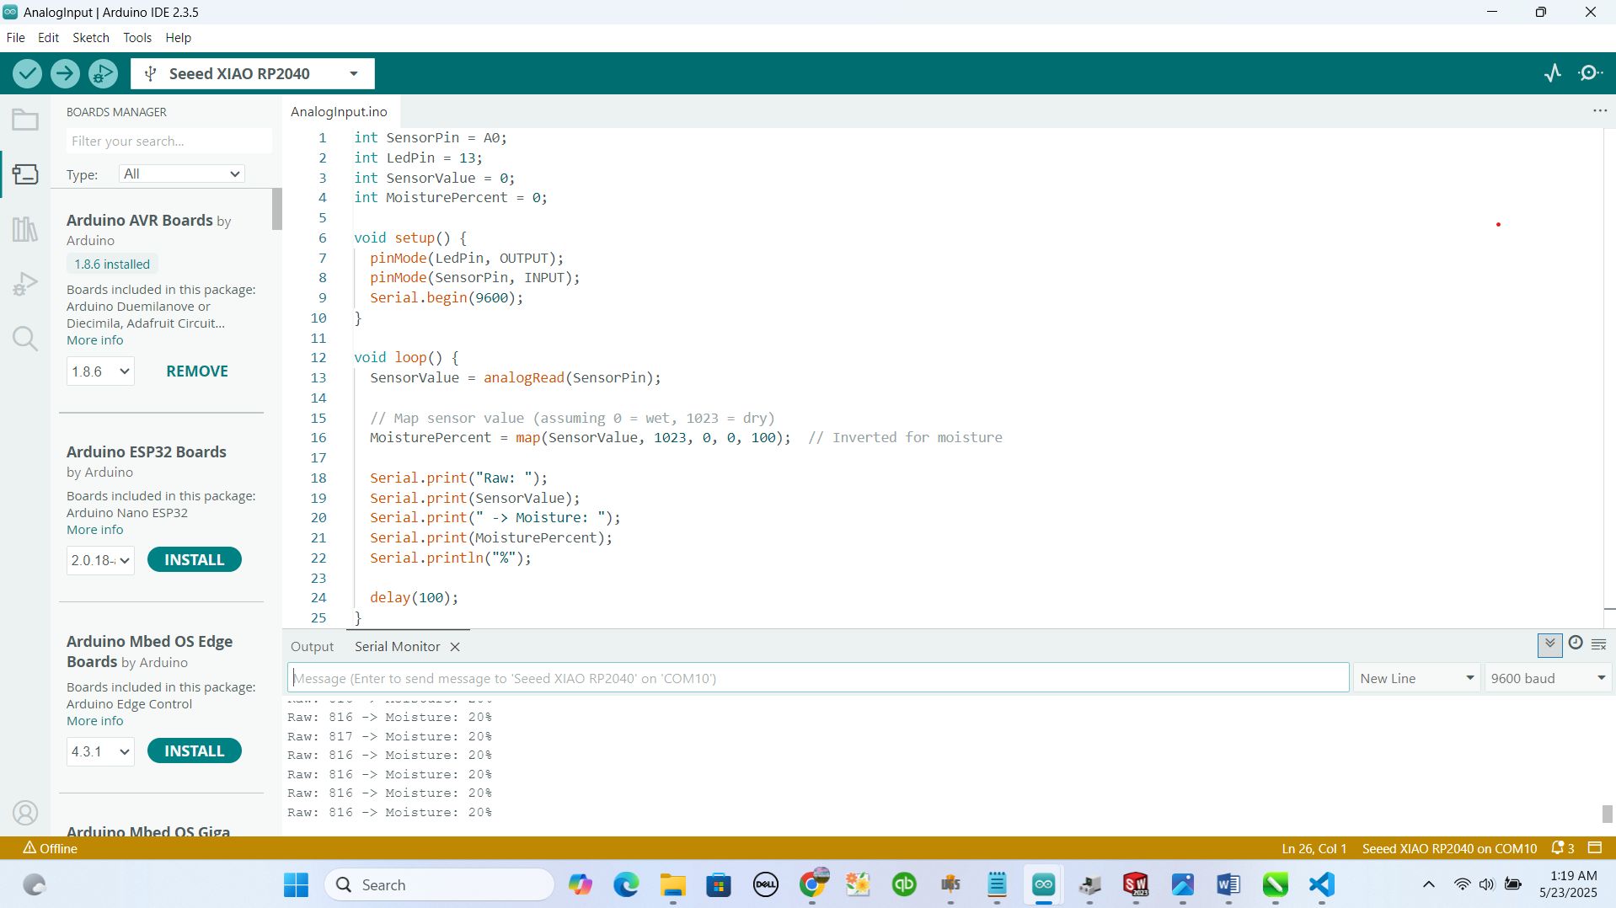Viewport: 1616px width, 908px height.
Task: Open Microsoft Word from taskbar
Action: 1228,885
